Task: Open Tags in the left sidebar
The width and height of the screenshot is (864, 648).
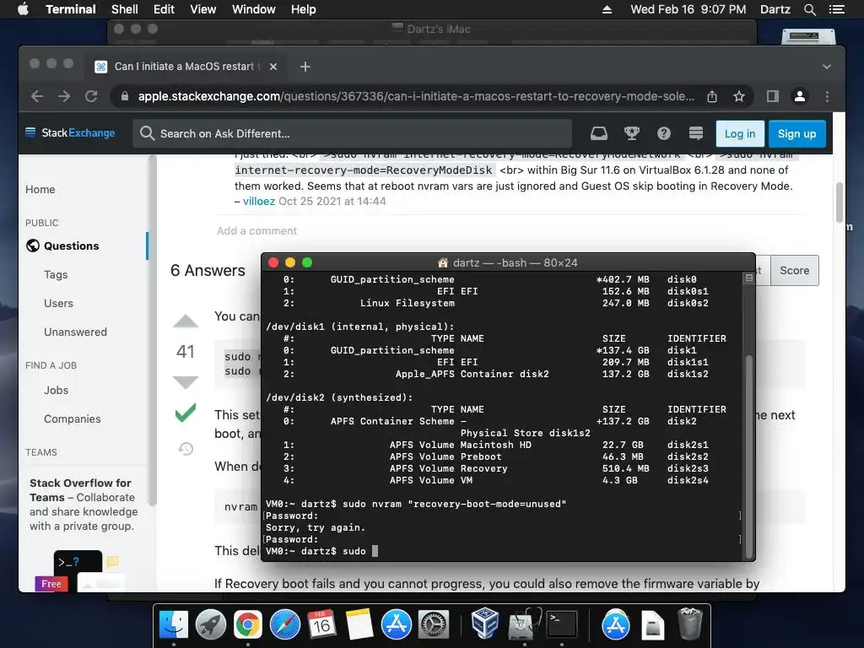Action: tap(56, 274)
